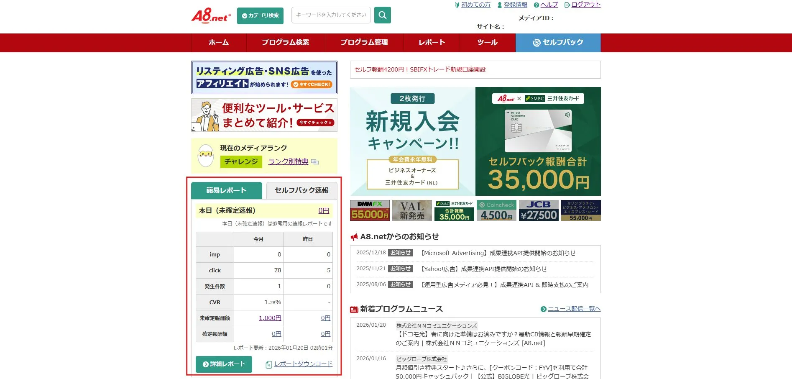Screen dimensions: 792x379
Task: Click the 三井住友カード 35,000円 thumbnail
Action: pos(454,210)
